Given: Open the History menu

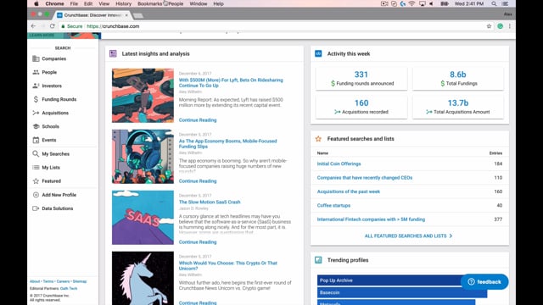Looking at the screenshot, I should (123, 3).
